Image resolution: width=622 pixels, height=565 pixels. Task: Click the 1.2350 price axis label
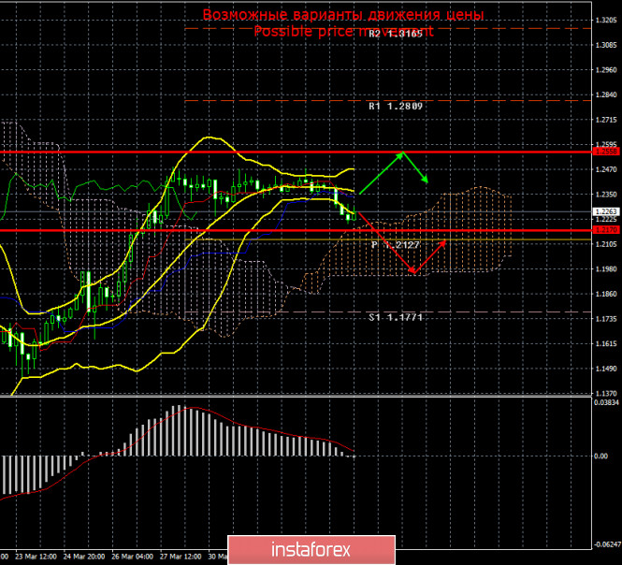(606, 195)
